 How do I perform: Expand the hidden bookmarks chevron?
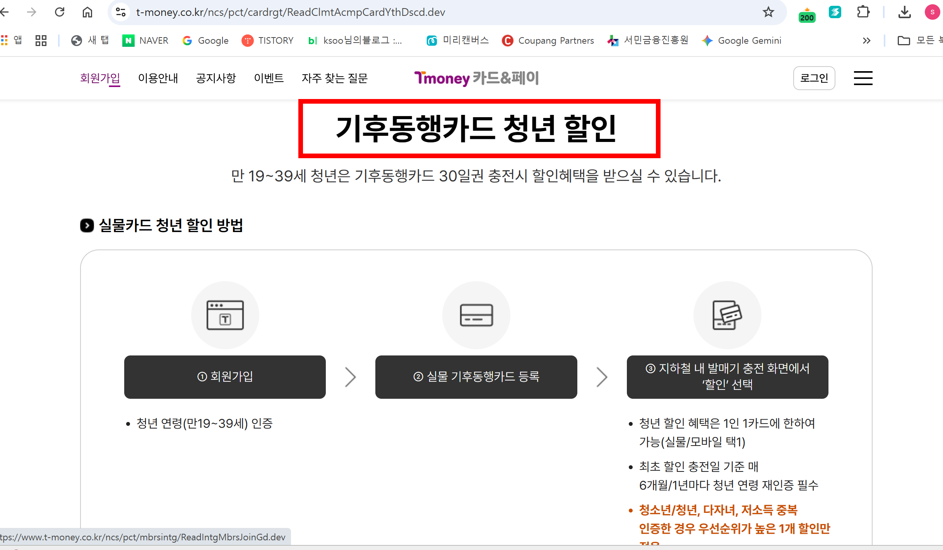(x=866, y=40)
